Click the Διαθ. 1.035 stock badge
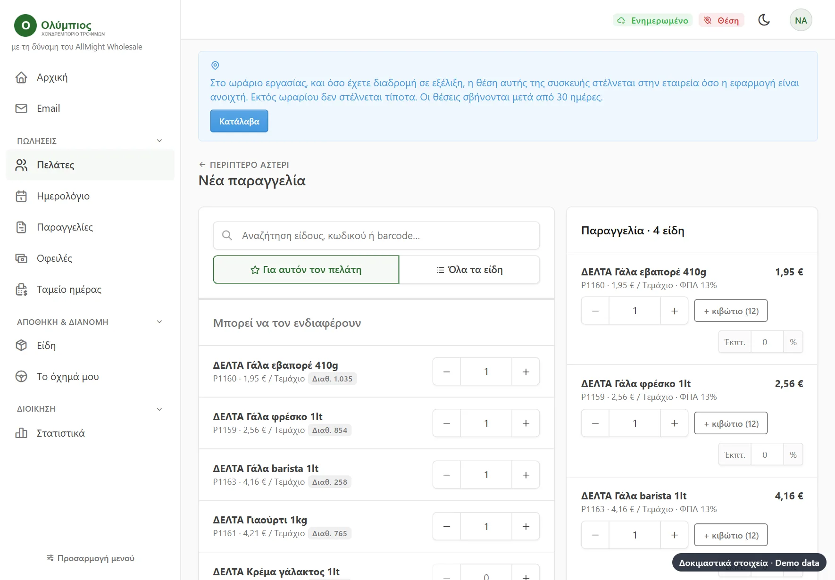 pos(332,379)
